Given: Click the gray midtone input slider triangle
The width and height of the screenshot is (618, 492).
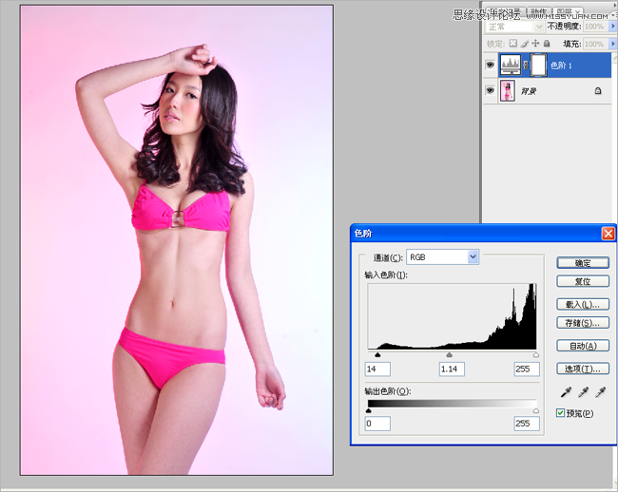Looking at the screenshot, I should (x=450, y=355).
